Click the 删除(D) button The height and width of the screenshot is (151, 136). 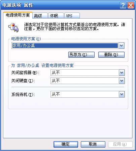click(x=111, y=55)
